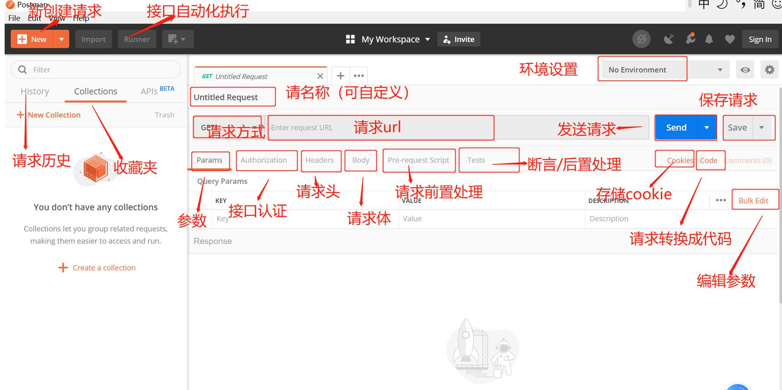Select the Authorization tab
Image resolution: width=782 pixels, height=390 pixels.
click(x=264, y=160)
